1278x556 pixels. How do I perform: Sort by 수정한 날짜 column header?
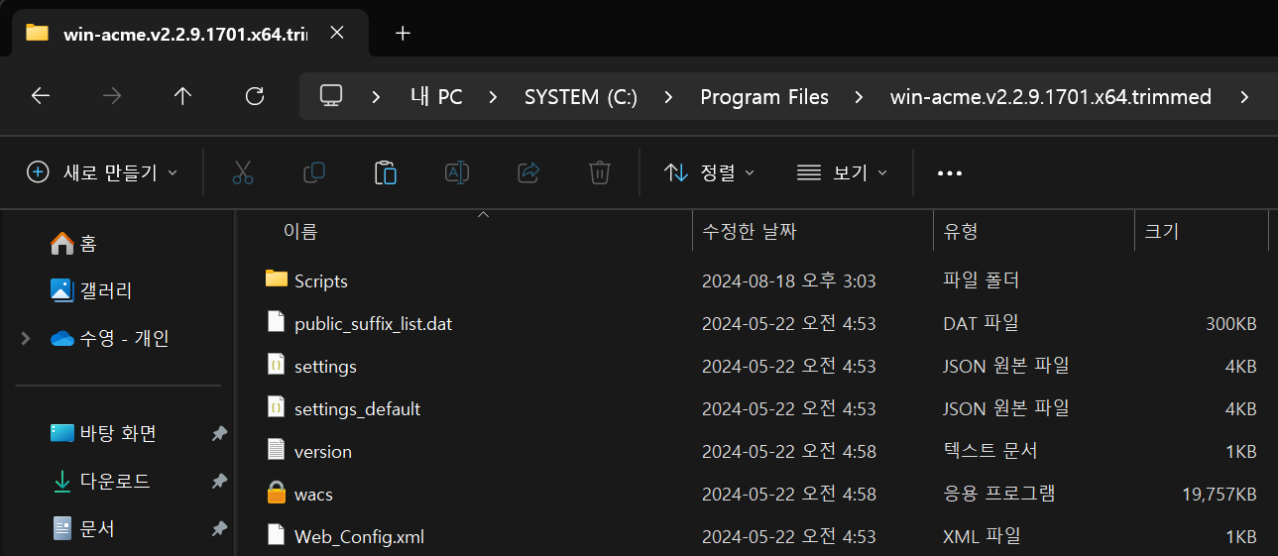[x=750, y=232]
